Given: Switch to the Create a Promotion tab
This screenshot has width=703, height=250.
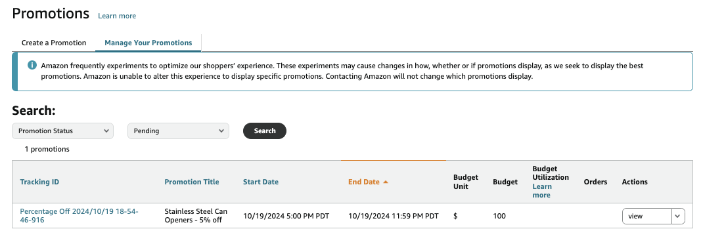Looking at the screenshot, I should tap(54, 43).
